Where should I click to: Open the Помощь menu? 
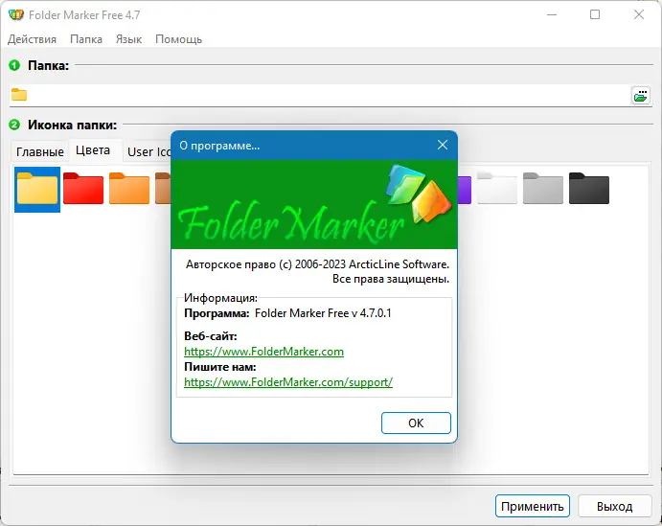click(178, 39)
